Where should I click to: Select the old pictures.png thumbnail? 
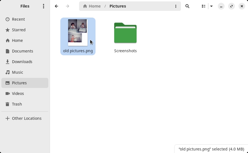pyautogui.click(x=78, y=33)
